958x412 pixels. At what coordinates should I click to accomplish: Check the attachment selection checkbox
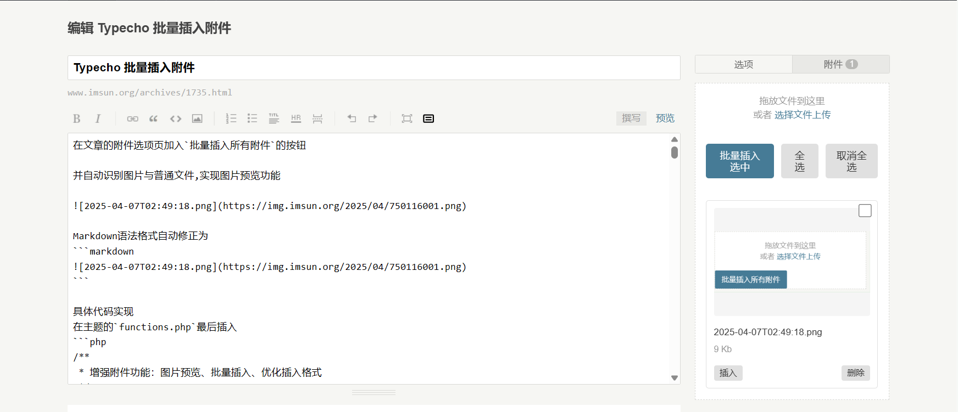pos(865,211)
